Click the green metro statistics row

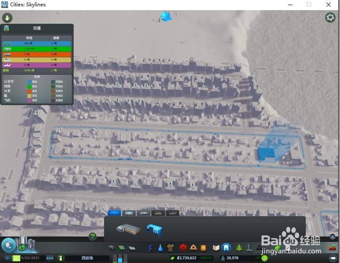click(x=36, y=49)
